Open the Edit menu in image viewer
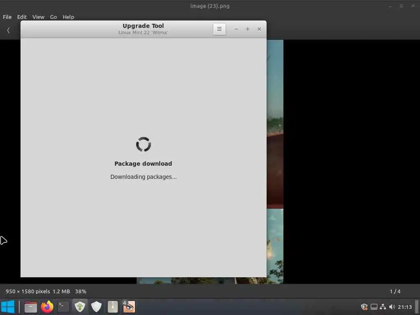This screenshot has height=315, width=420. point(22,17)
